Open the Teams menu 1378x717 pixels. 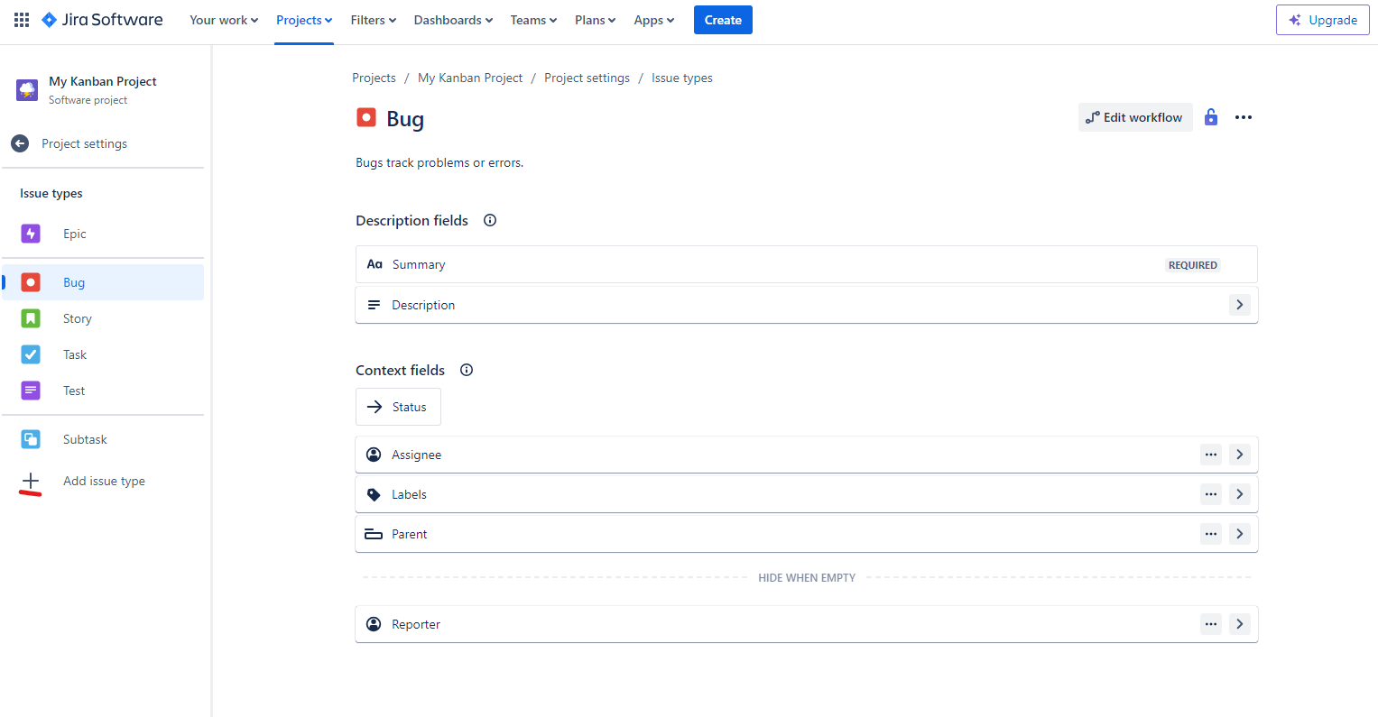tap(533, 20)
